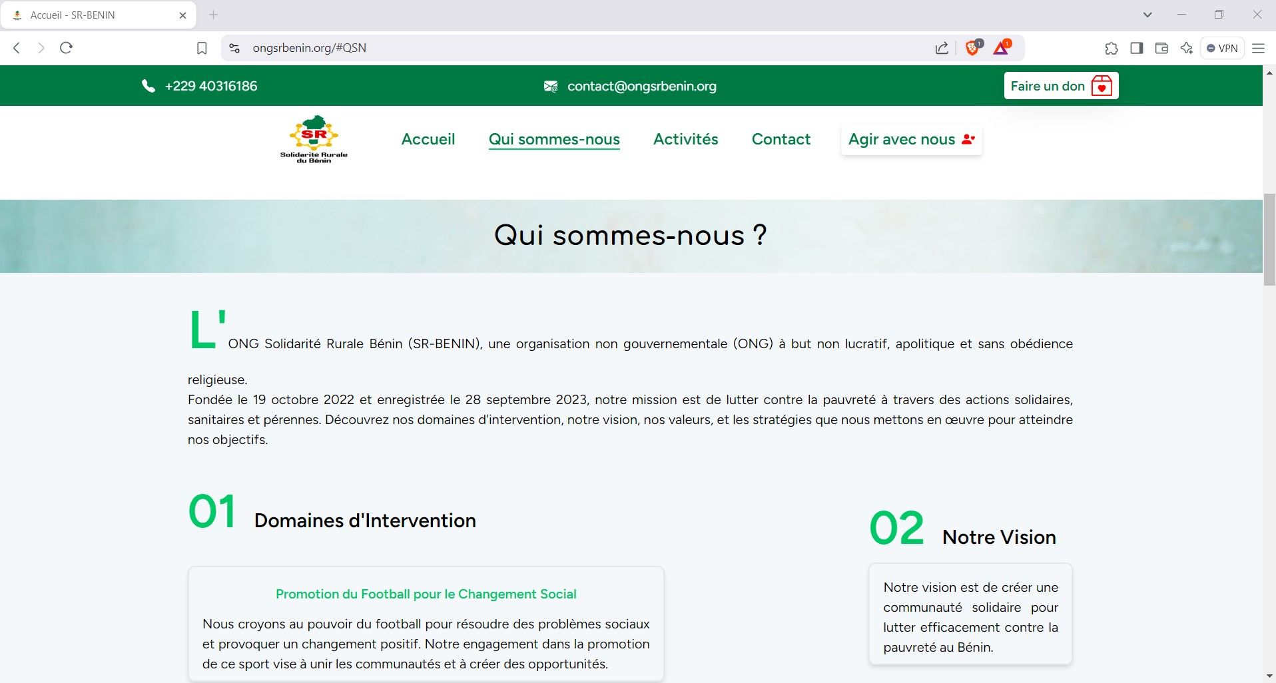Open the Accueil menu item
The height and width of the screenshot is (683, 1276).
[x=428, y=139]
